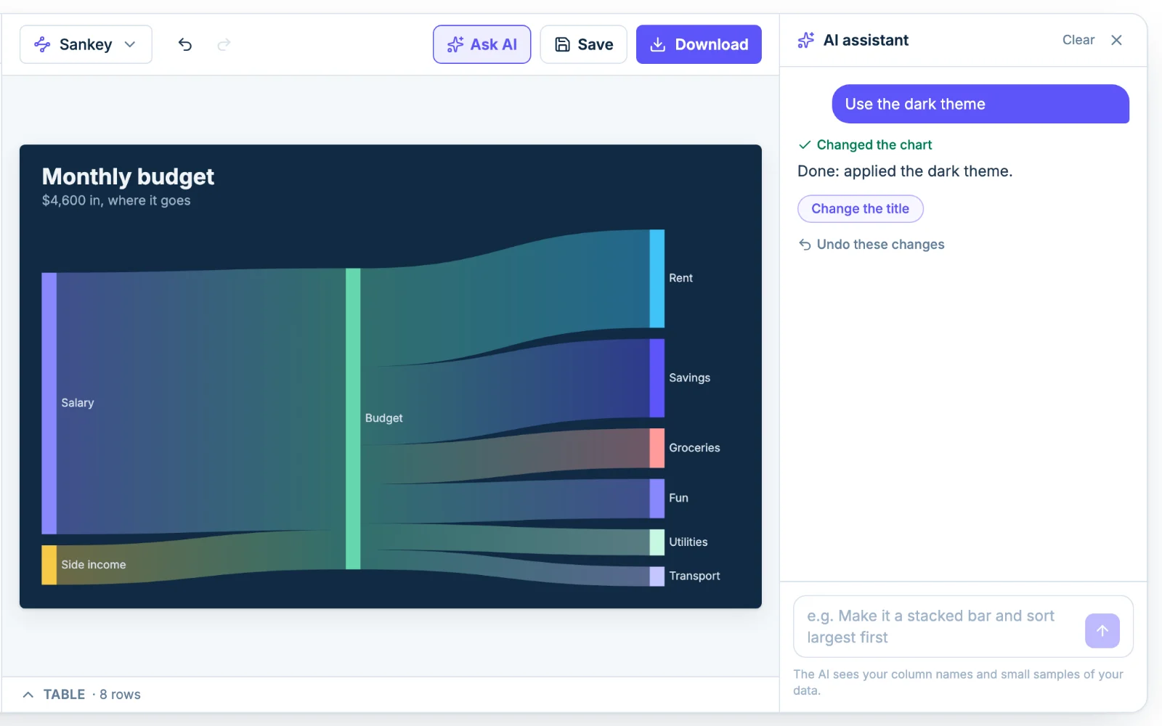Select the 'Changed the chart' status text
Viewport: 1162px width, 726px height.
coord(874,144)
